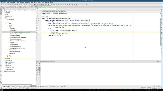The image size is (163, 91).
Task: Collapse the main folder
Action: click(6, 23)
